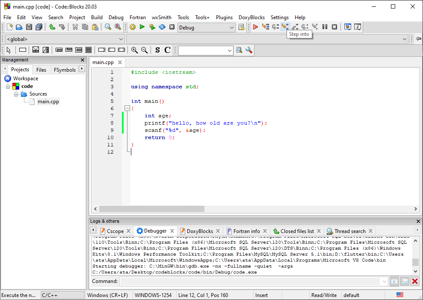The width and height of the screenshot is (423, 300).
Task: Abort the build using the red X icon
Action: click(x=172, y=26)
